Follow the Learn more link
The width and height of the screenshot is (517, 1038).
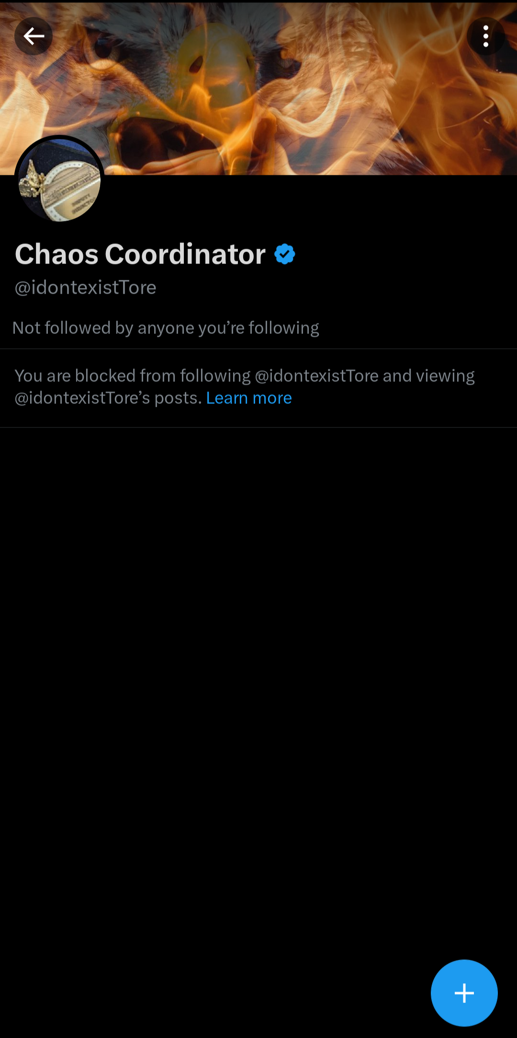coord(249,398)
